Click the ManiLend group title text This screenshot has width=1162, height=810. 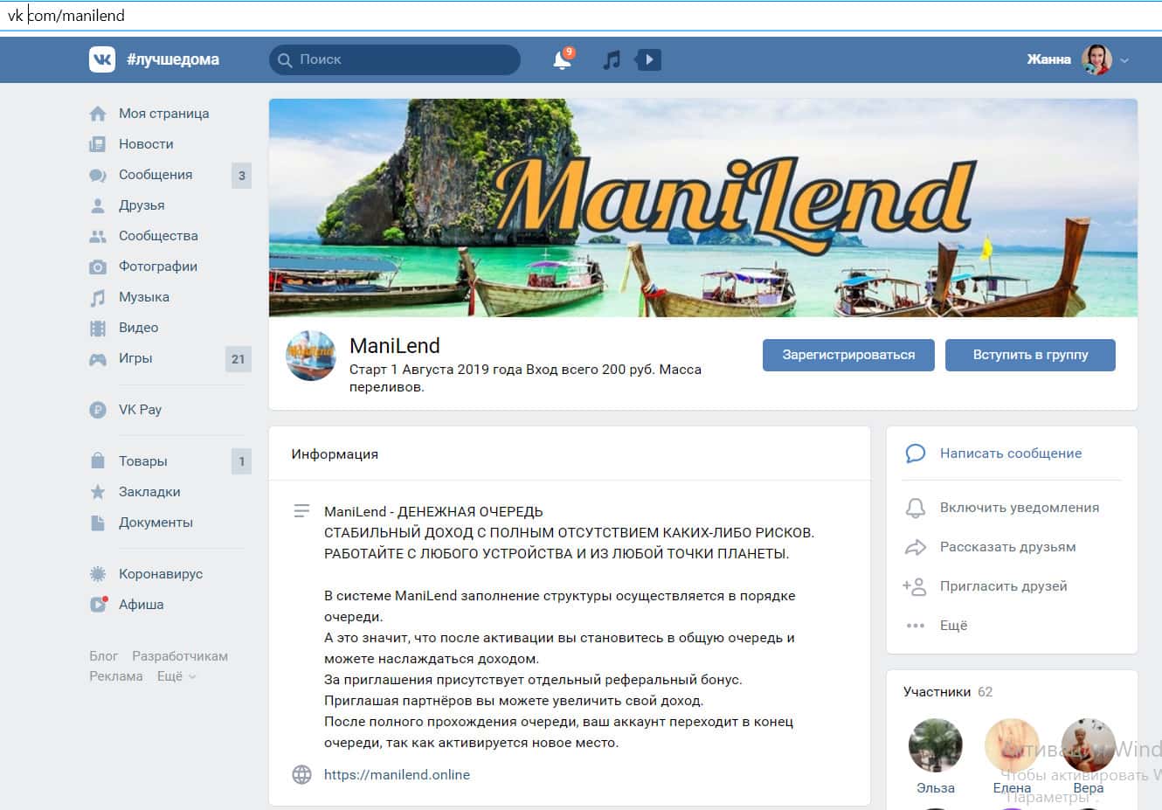click(395, 346)
